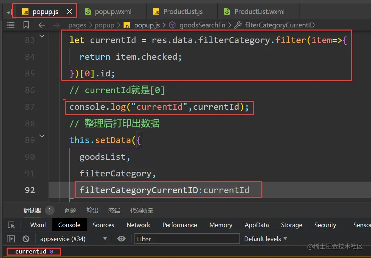Click line number 92 in the gutter
The width and height of the screenshot is (371, 258).
click(30, 190)
